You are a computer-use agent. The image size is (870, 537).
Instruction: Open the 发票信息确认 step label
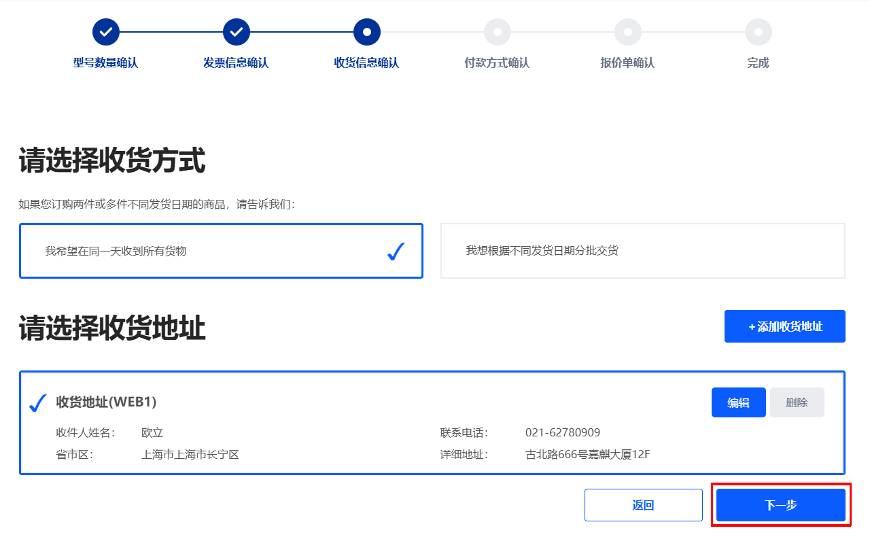(236, 63)
